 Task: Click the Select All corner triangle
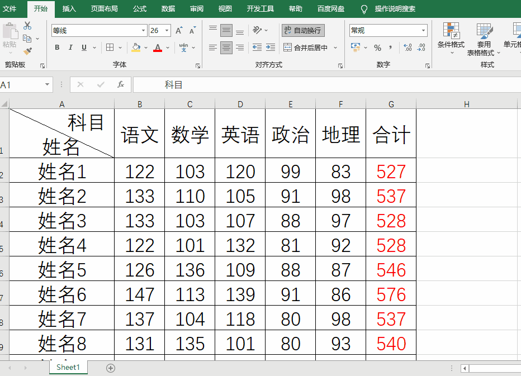[4, 104]
